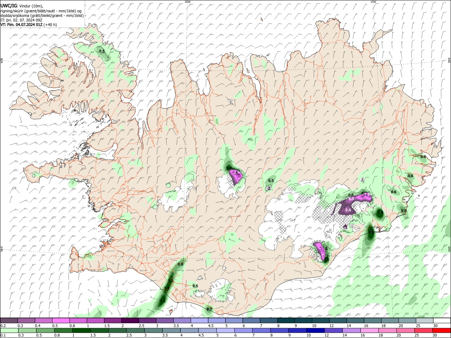Click the rain legend swatch between 2 and 2.5
Screen dimensions: 451x338
pyautogui.click(x=117, y=330)
